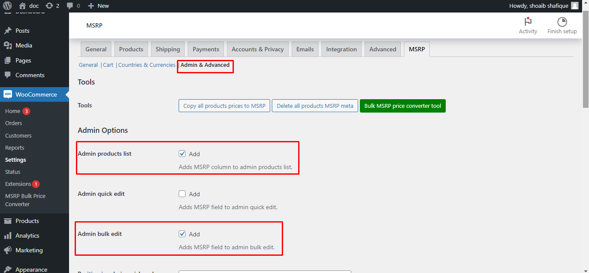589x273 pixels.
Task: Switch to the Products settings tab
Action: 131,49
